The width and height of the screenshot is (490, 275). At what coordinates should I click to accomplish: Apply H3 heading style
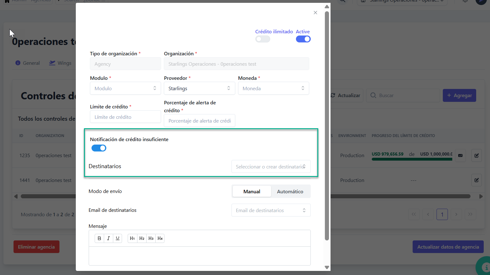click(151, 238)
